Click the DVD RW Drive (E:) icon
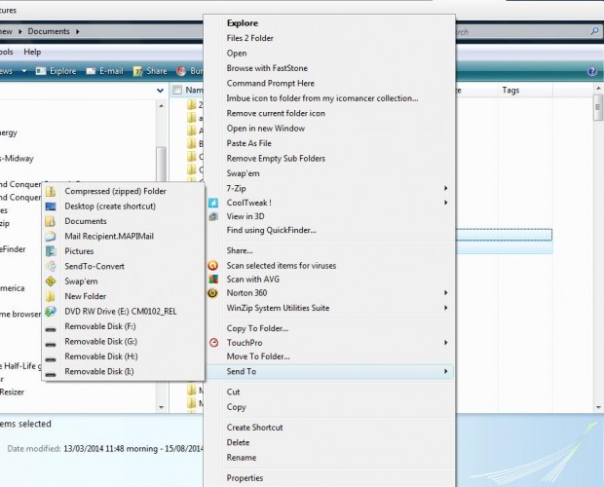 [51, 312]
